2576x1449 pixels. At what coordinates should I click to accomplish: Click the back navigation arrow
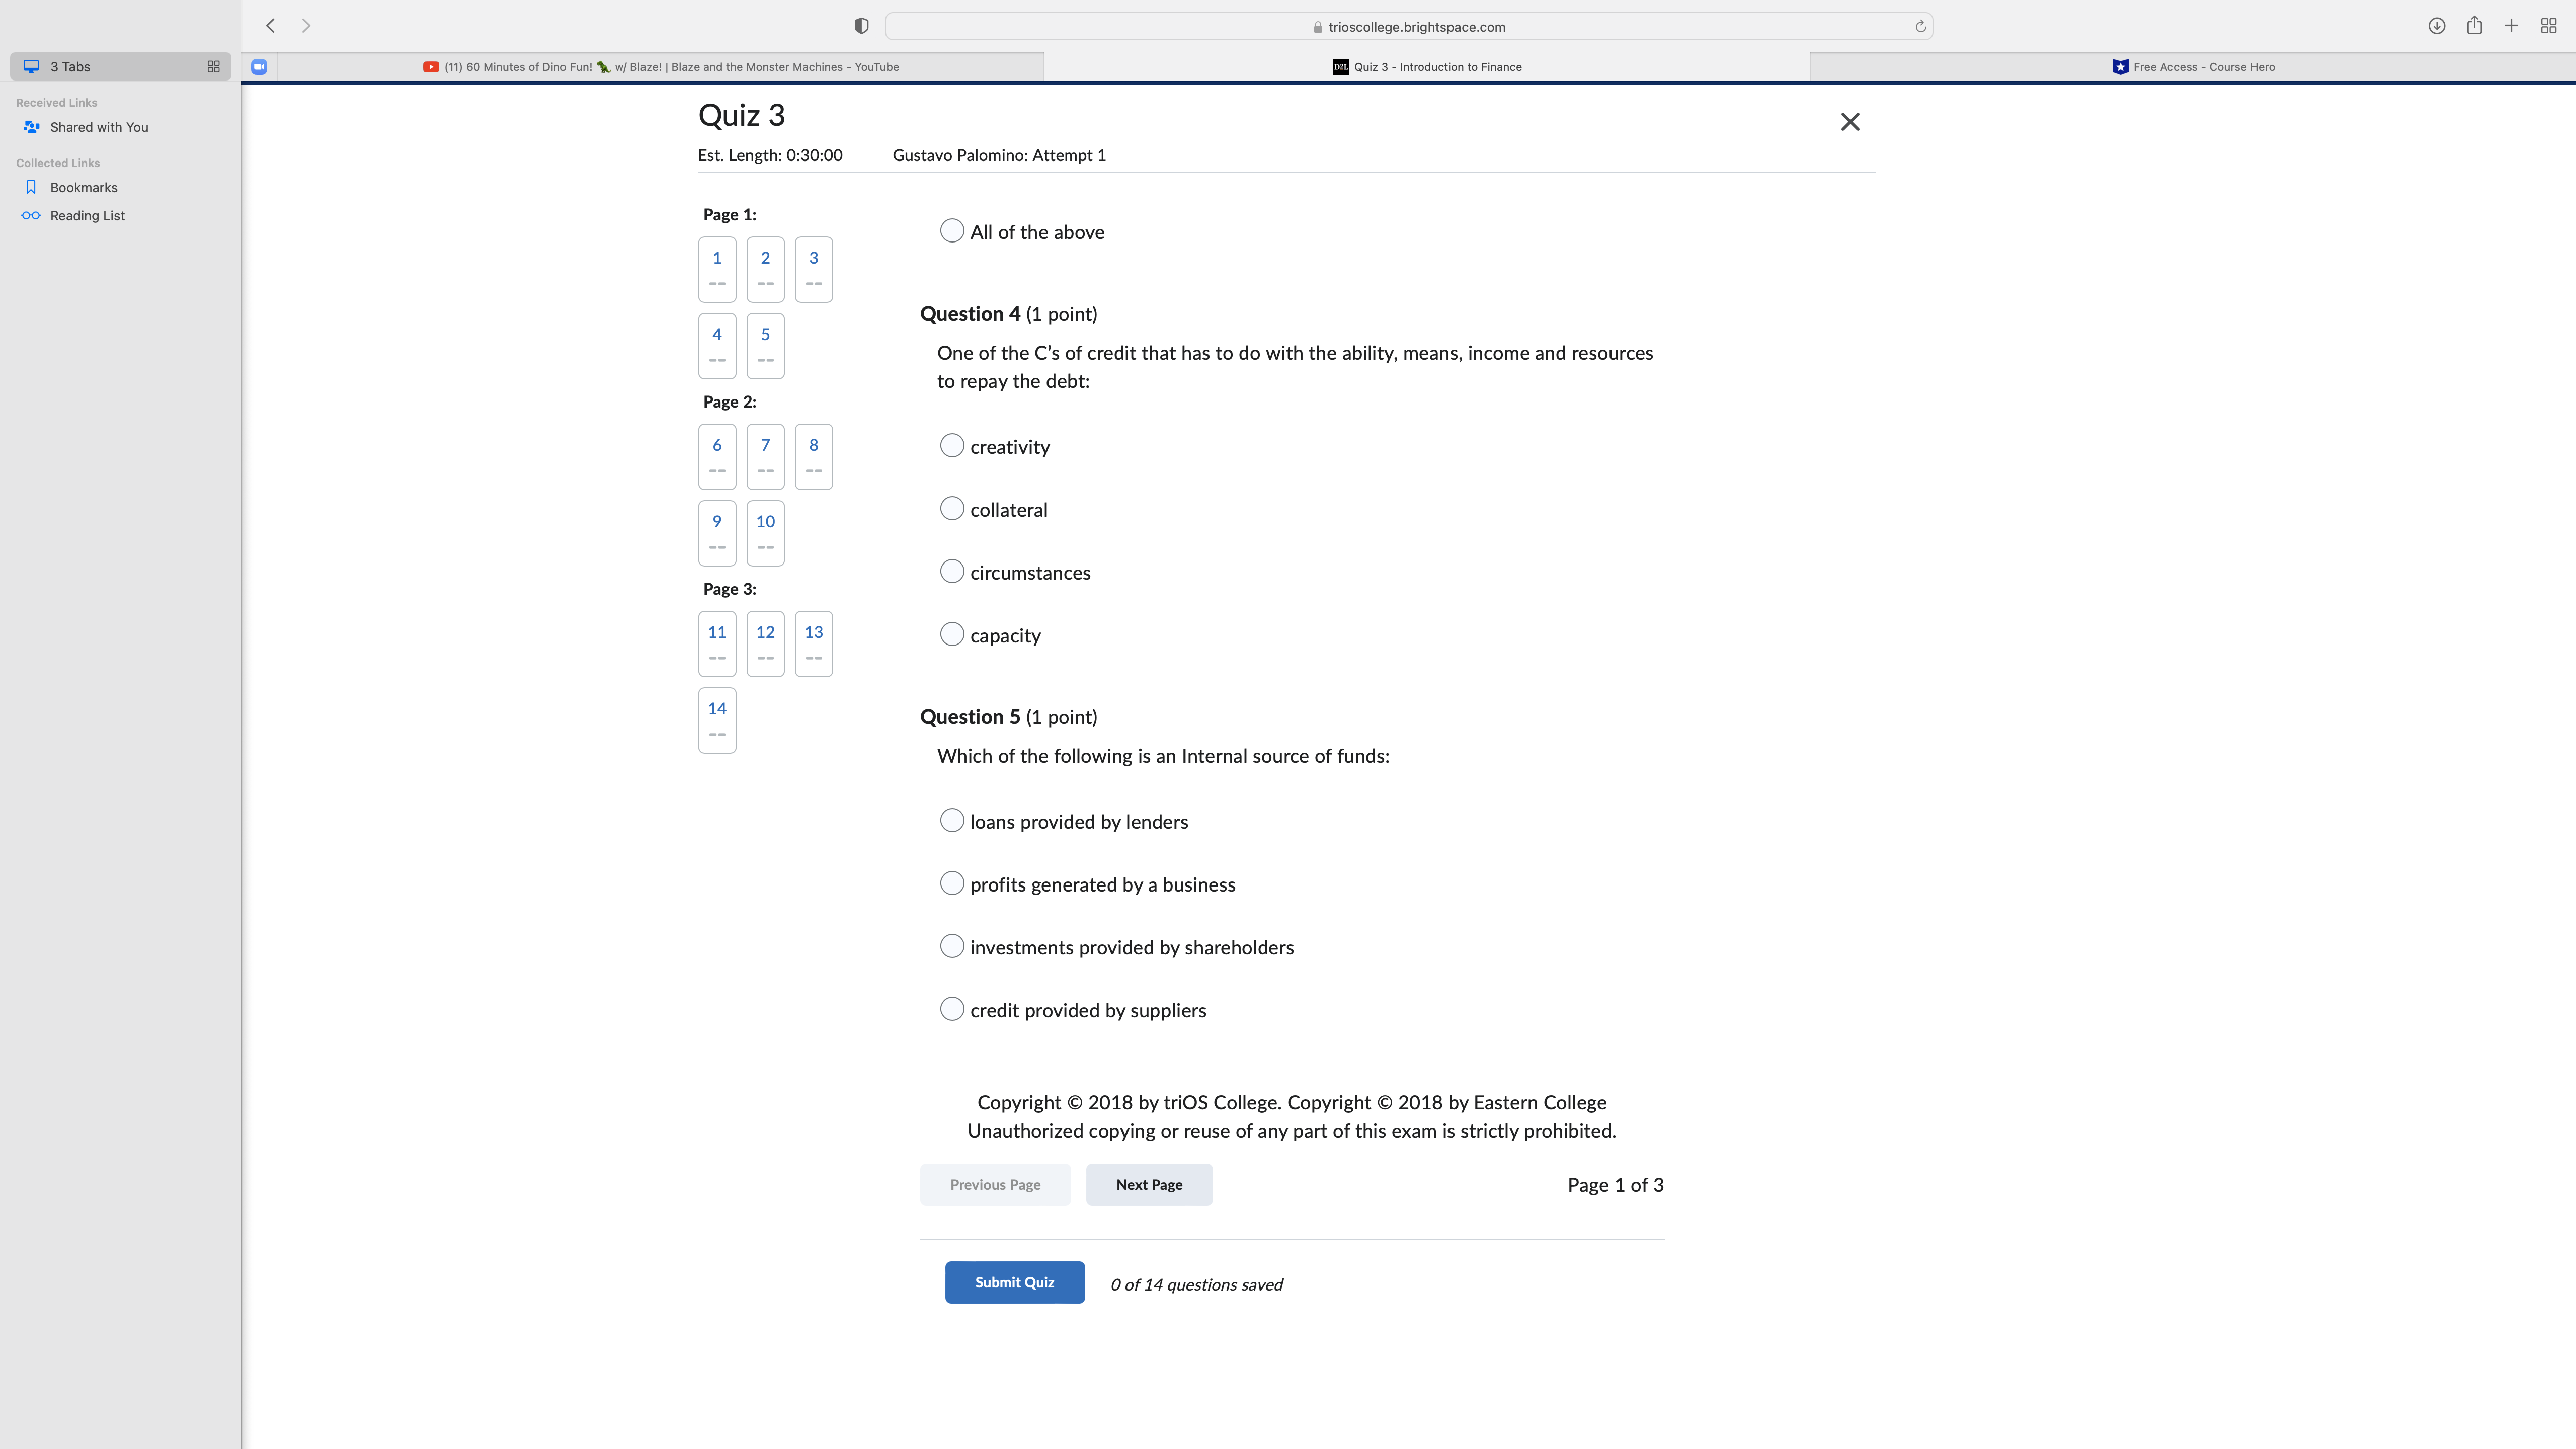click(x=269, y=26)
